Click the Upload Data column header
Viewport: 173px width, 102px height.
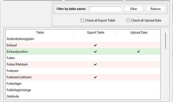coord(139,32)
